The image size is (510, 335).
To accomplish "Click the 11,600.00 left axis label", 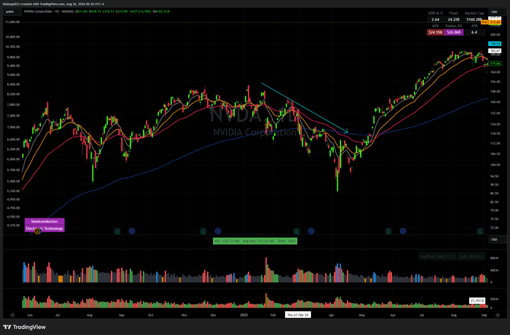I will 13,22.
